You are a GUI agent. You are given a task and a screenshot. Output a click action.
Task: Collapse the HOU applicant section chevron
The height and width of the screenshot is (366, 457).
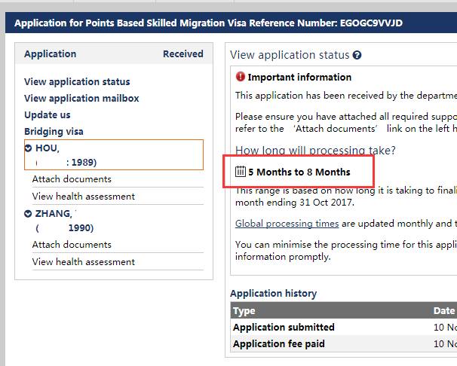pos(28,148)
